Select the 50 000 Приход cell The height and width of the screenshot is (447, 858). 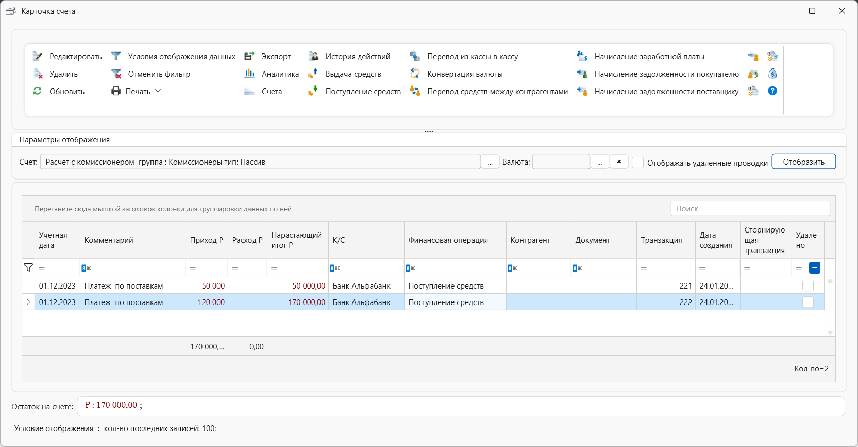click(207, 285)
